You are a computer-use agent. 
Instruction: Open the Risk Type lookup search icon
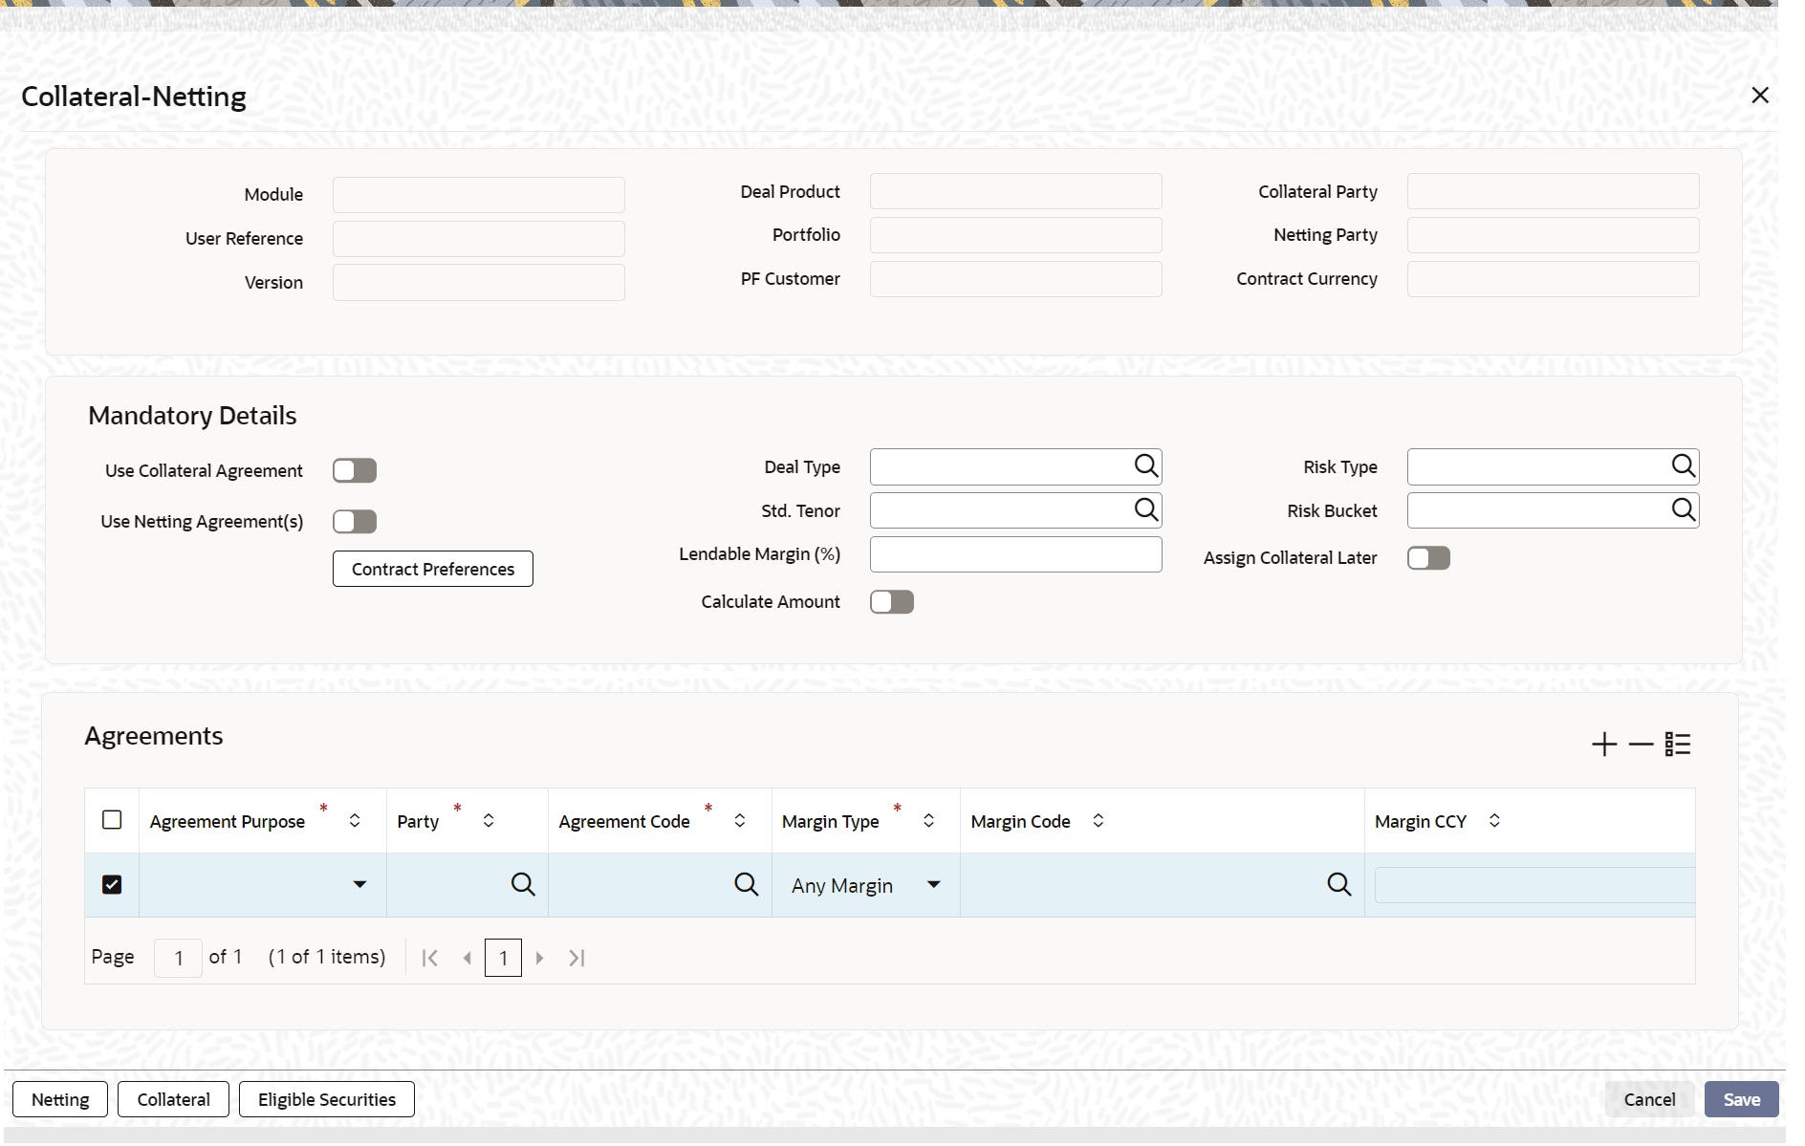(x=1683, y=466)
